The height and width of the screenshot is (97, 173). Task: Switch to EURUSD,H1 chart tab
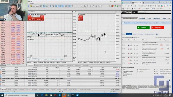(x=54, y=65)
